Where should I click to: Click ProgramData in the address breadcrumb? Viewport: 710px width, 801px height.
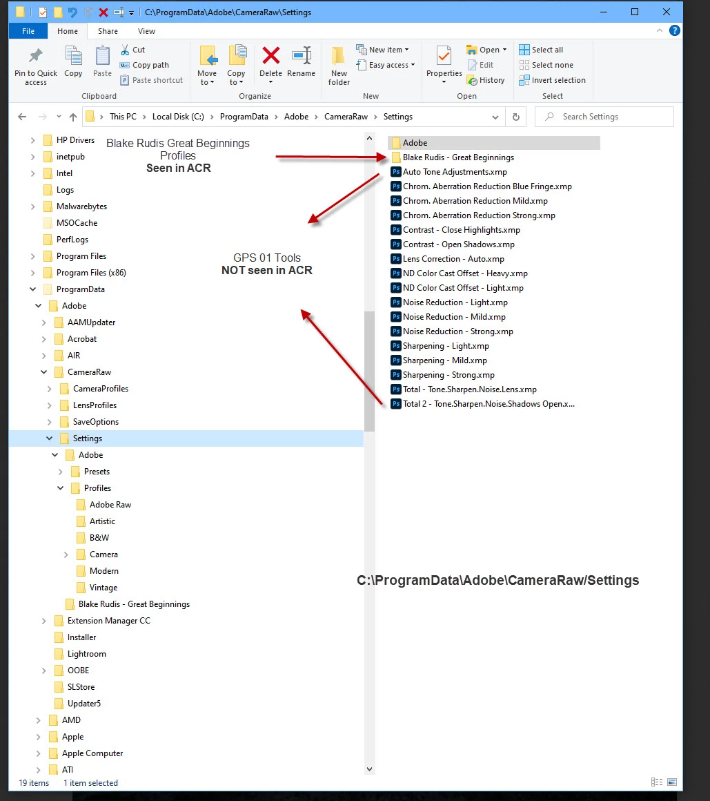[x=244, y=117]
